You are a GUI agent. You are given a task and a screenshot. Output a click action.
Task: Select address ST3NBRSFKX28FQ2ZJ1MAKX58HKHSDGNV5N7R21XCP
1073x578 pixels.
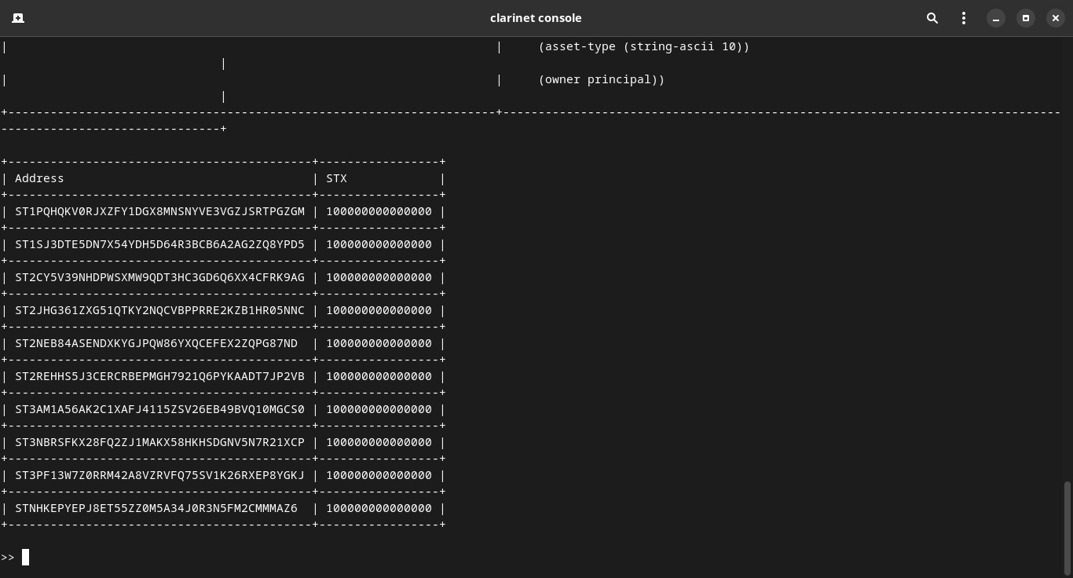click(159, 442)
